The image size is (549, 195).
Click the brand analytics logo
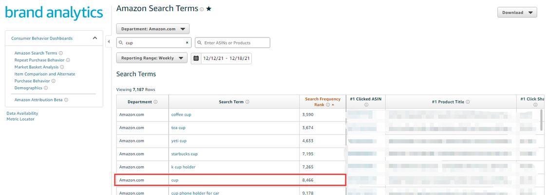coord(54,13)
